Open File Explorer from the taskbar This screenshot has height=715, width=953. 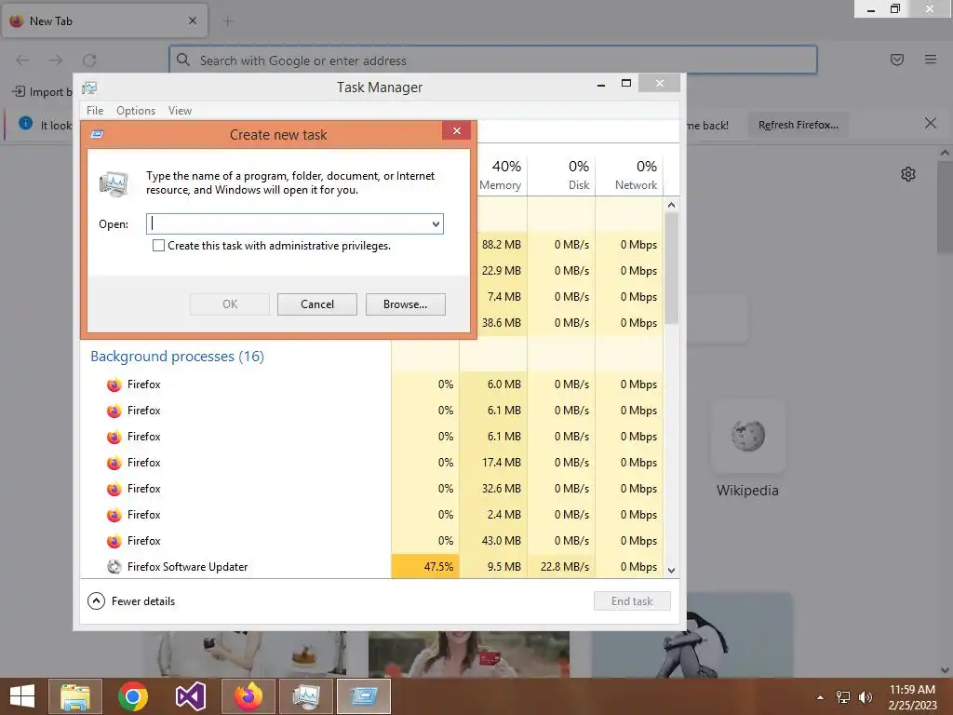[75, 696]
